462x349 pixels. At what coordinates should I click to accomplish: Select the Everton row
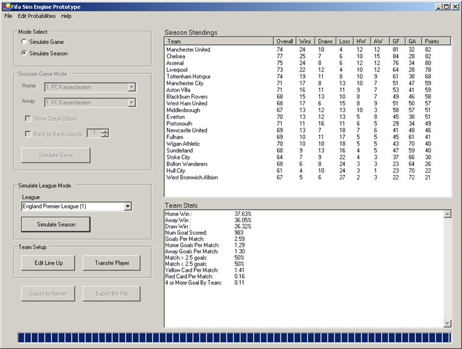pos(308,117)
